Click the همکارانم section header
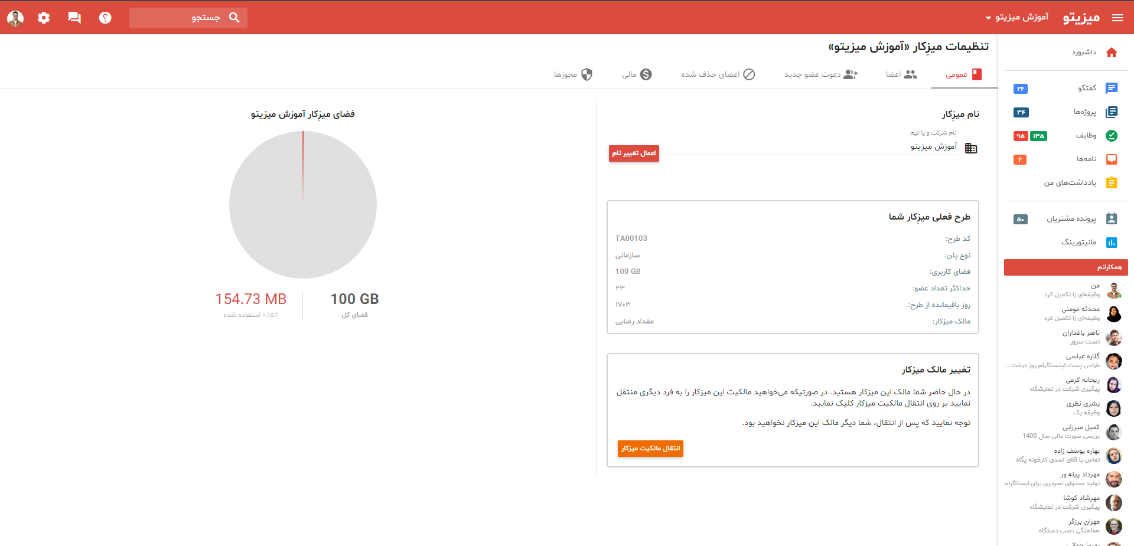 [1065, 267]
